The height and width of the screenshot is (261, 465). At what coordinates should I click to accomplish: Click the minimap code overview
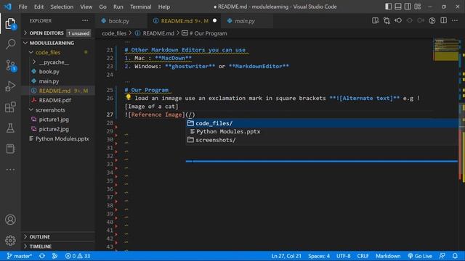446,49
